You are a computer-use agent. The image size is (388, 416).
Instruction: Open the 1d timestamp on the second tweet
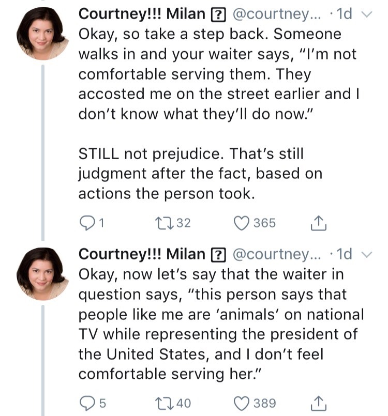pos(344,254)
